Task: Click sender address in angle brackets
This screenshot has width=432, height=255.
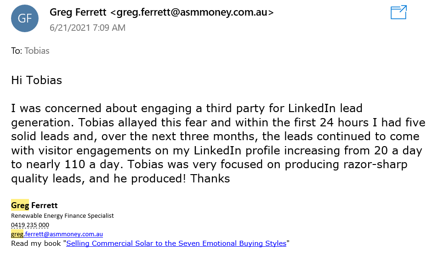Action: 192,12
